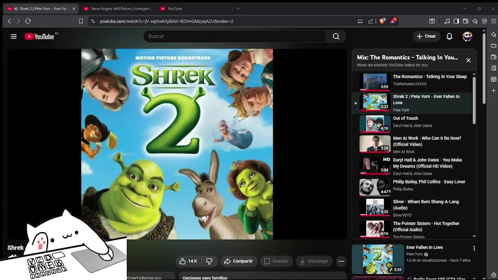
Task: Play Philip Bailey Easy Lover
Action: point(412,187)
